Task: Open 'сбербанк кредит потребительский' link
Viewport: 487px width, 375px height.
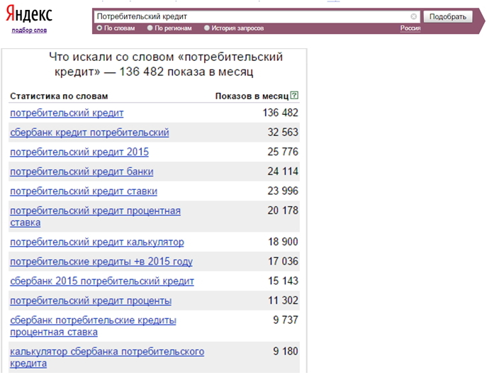Action: pos(89,133)
